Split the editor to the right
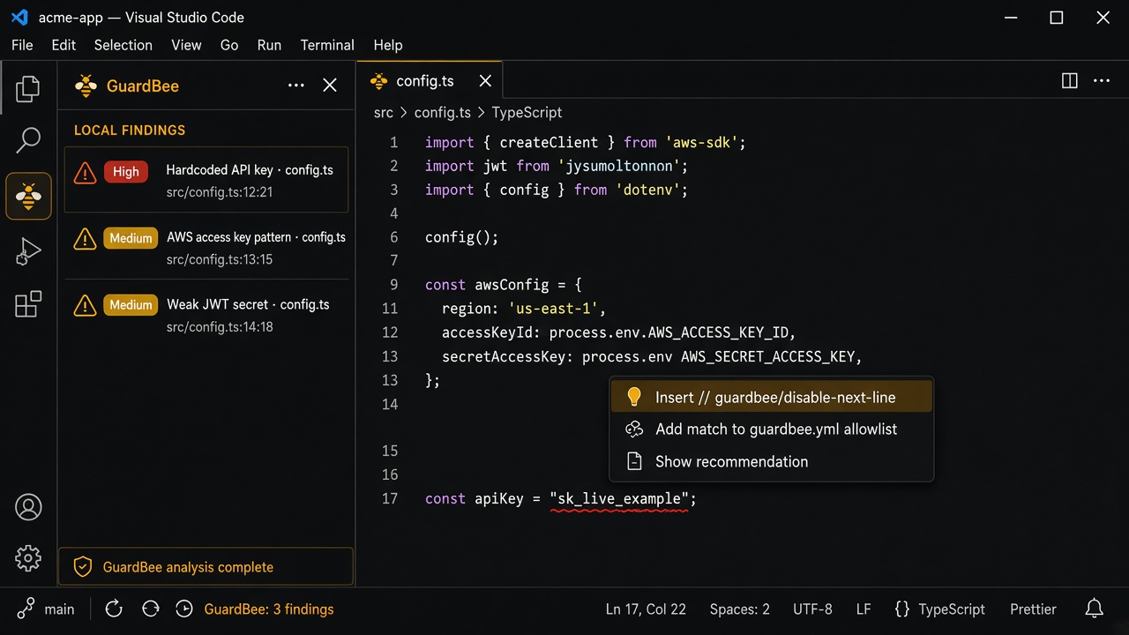 click(x=1070, y=81)
